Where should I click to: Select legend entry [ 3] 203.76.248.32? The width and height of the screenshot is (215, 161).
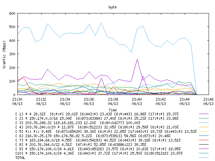click(78, 123)
